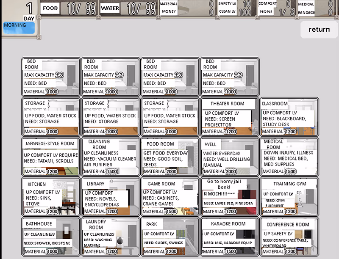Click the Laundry Room card
The width and height of the screenshot is (339, 259).
coord(110,237)
